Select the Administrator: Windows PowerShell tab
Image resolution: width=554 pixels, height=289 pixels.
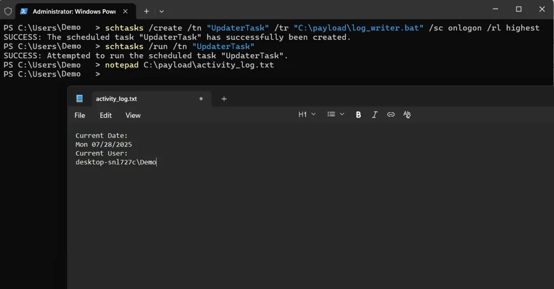coord(75,11)
